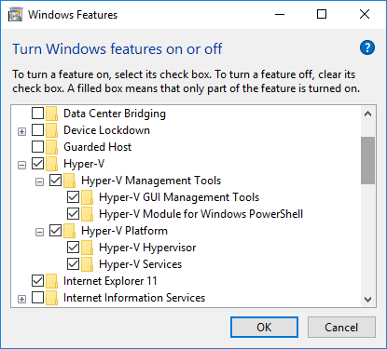Select the Hyper-V folder icon

51,164
